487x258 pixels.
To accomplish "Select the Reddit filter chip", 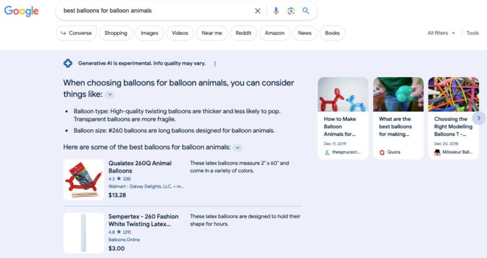I will 243,33.
